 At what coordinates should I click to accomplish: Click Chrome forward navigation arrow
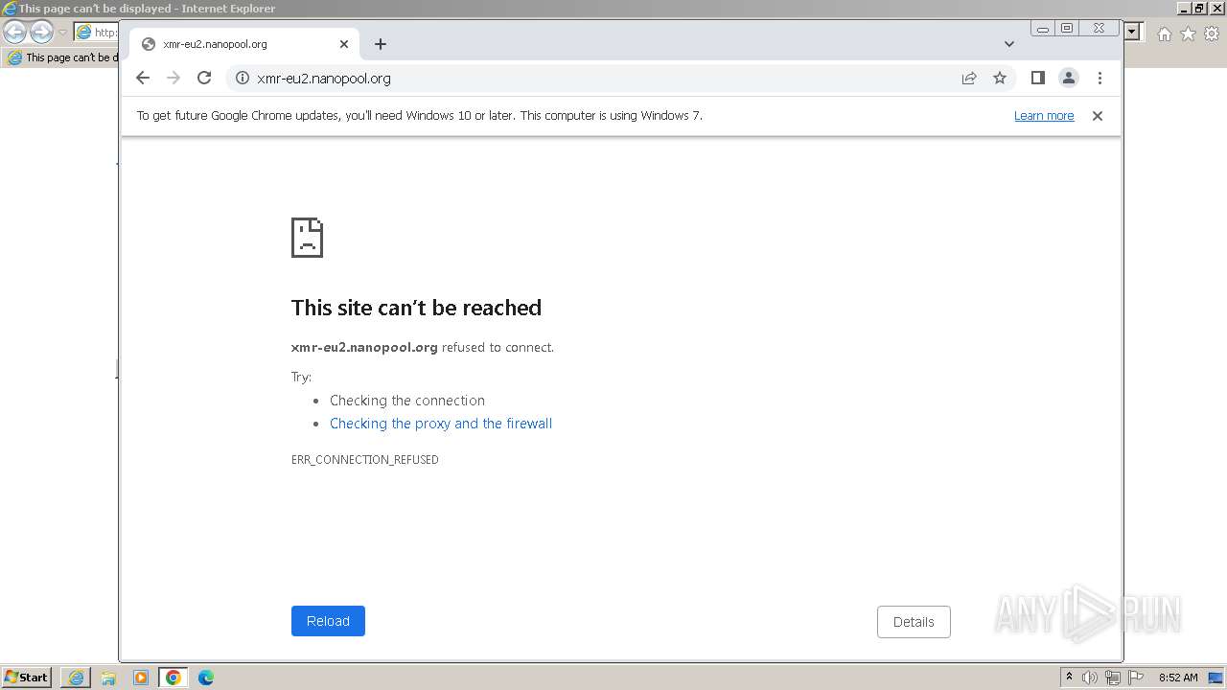(174, 79)
